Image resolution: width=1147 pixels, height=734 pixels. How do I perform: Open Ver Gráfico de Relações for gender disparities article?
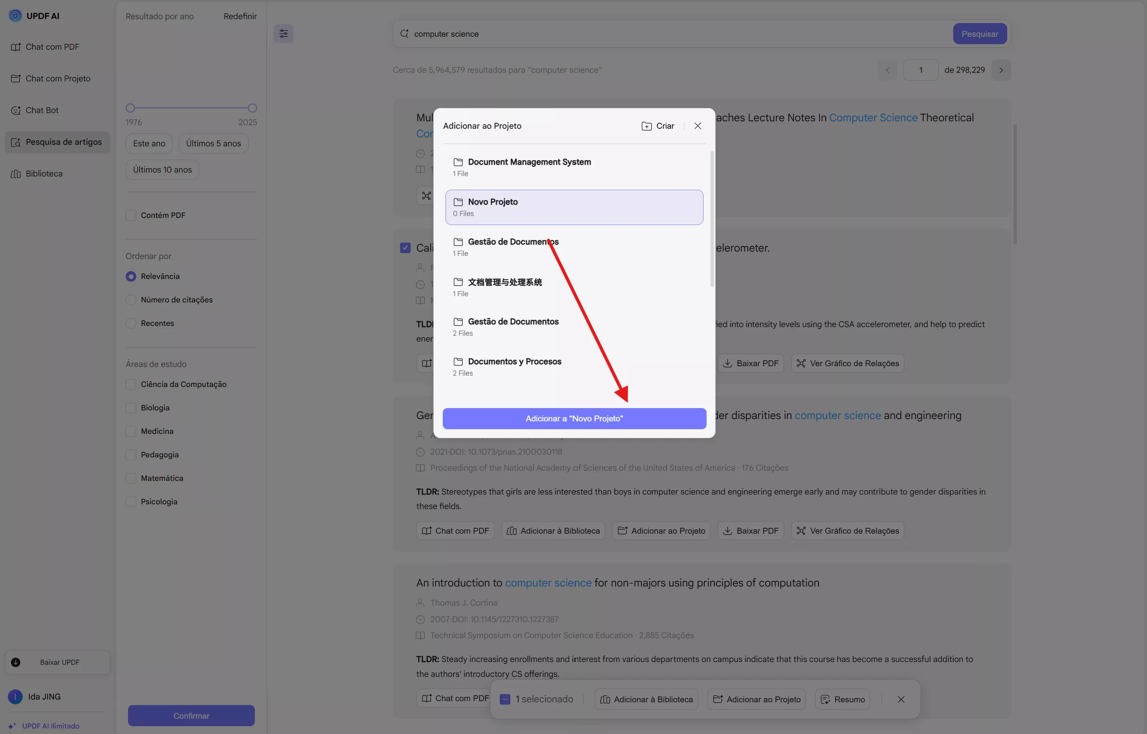click(847, 531)
